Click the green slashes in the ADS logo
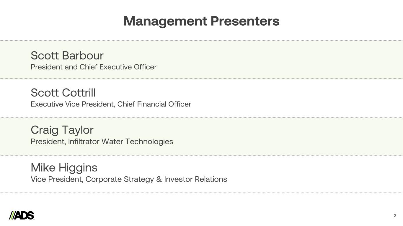 tap(12, 215)
